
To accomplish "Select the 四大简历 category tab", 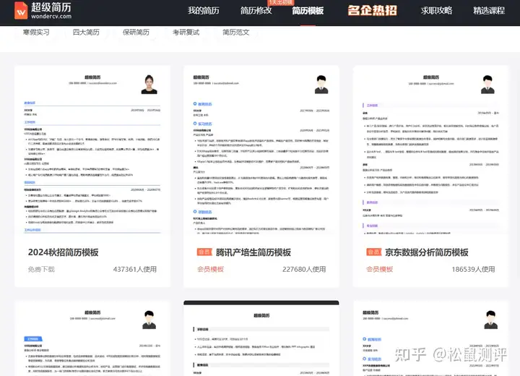I will click(86, 33).
